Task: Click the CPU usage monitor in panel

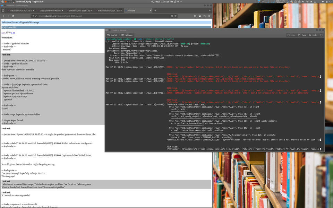Action: tap(261, 2)
